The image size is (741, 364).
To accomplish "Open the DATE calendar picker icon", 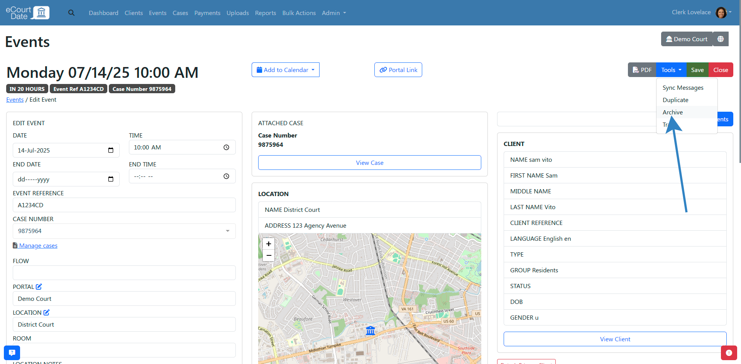I will click(111, 150).
